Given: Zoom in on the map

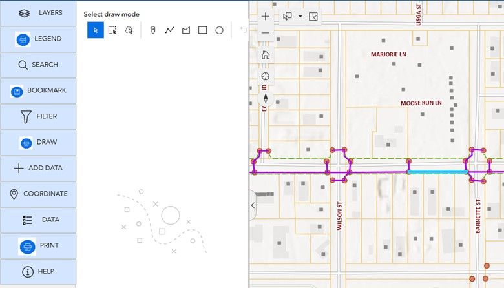Looking at the screenshot, I should (266, 16).
